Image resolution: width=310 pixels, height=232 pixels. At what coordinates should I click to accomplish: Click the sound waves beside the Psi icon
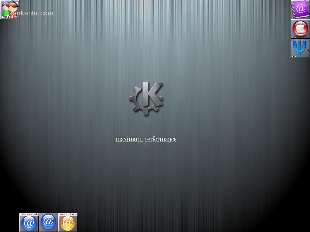[307, 50]
